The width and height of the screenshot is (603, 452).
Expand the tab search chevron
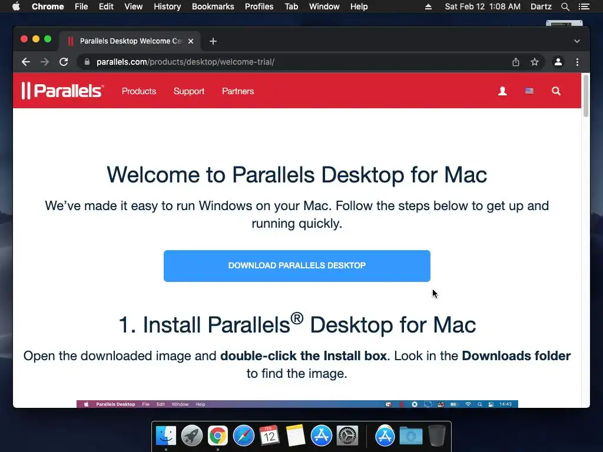tap(577, 41)
